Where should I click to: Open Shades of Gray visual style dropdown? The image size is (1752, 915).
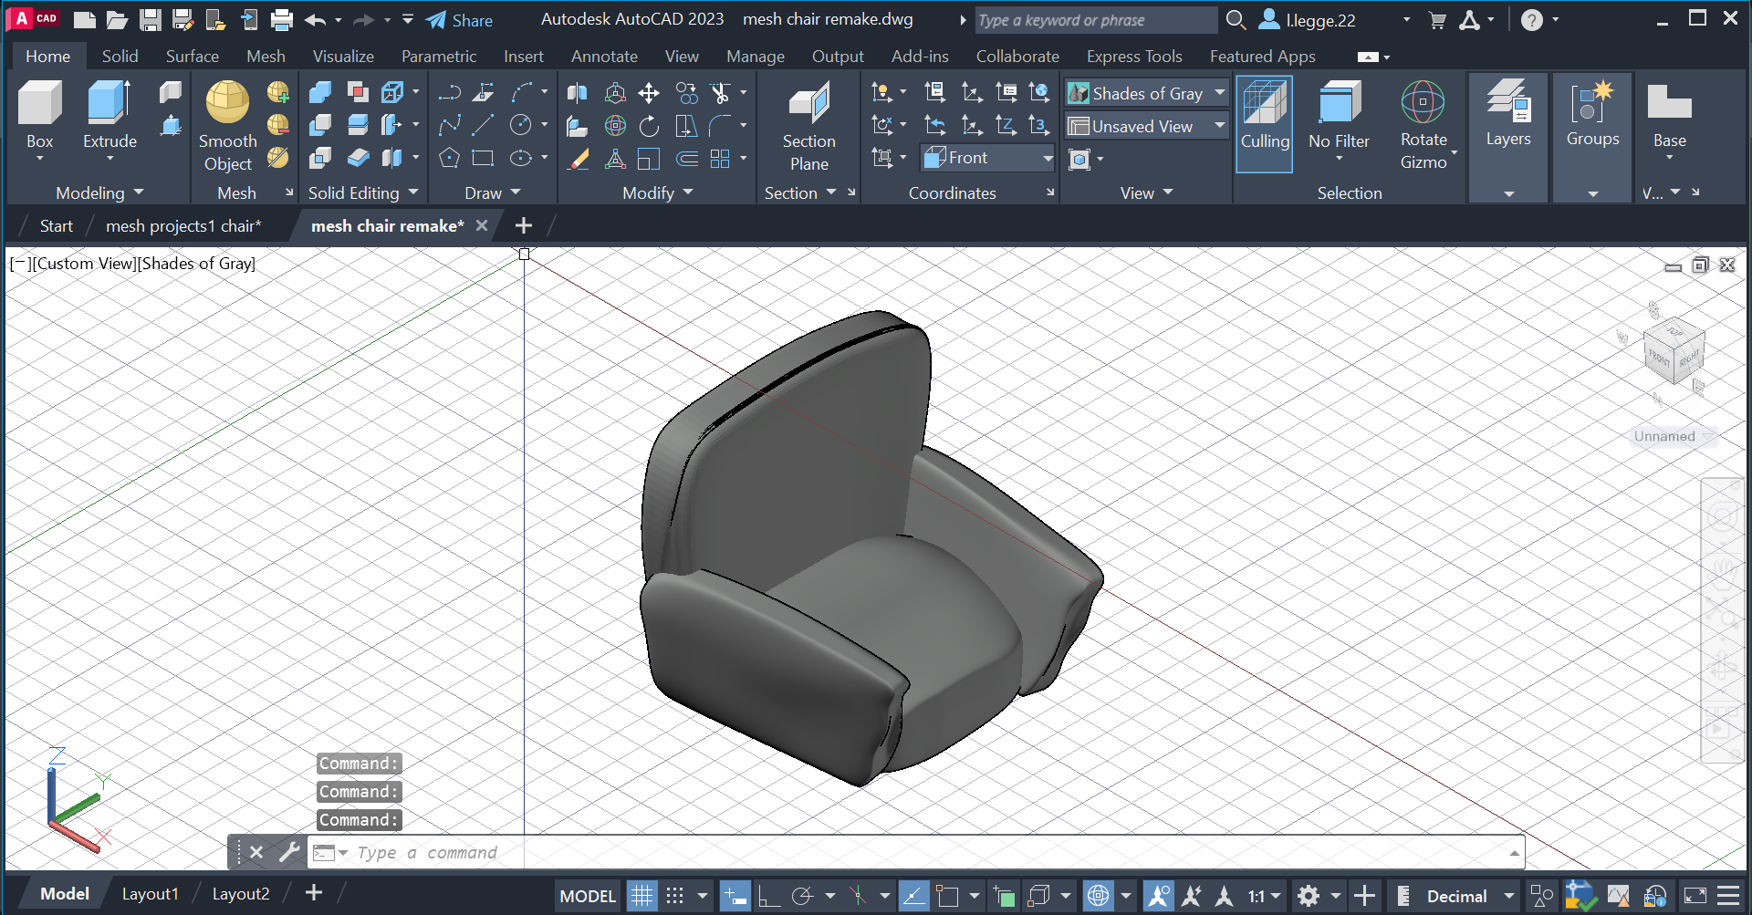pos(1146,93)
